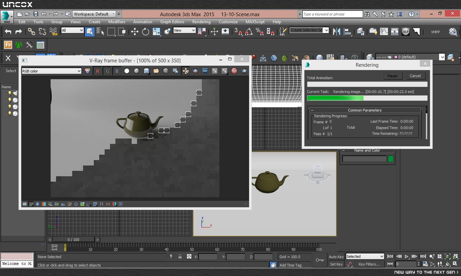Viewport: 461px width, 276px height.
Task: Click the Select and Link chain icon
Action: [31, 31]
